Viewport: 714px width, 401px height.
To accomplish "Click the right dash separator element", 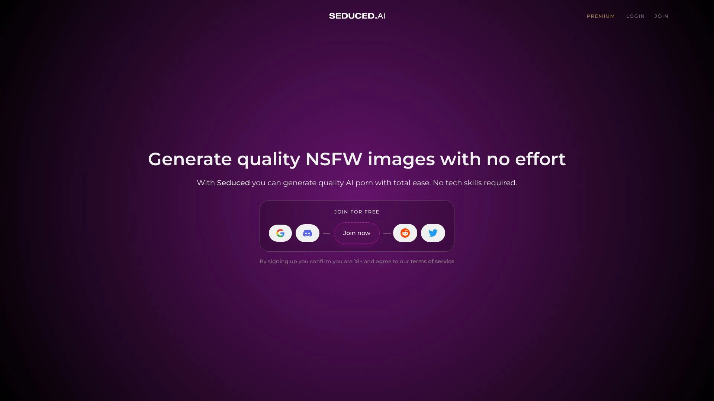I will click(387, 232).
